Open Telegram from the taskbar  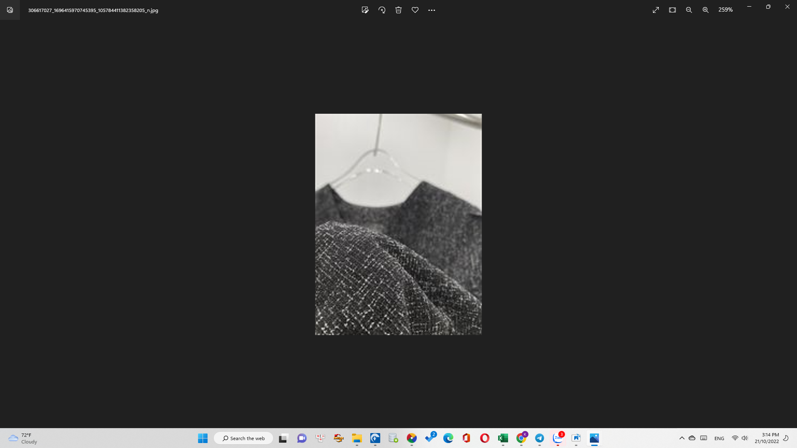(x=540, y=438)
